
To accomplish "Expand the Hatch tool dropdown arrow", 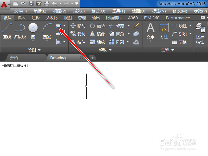I will (x=64, y=42).
